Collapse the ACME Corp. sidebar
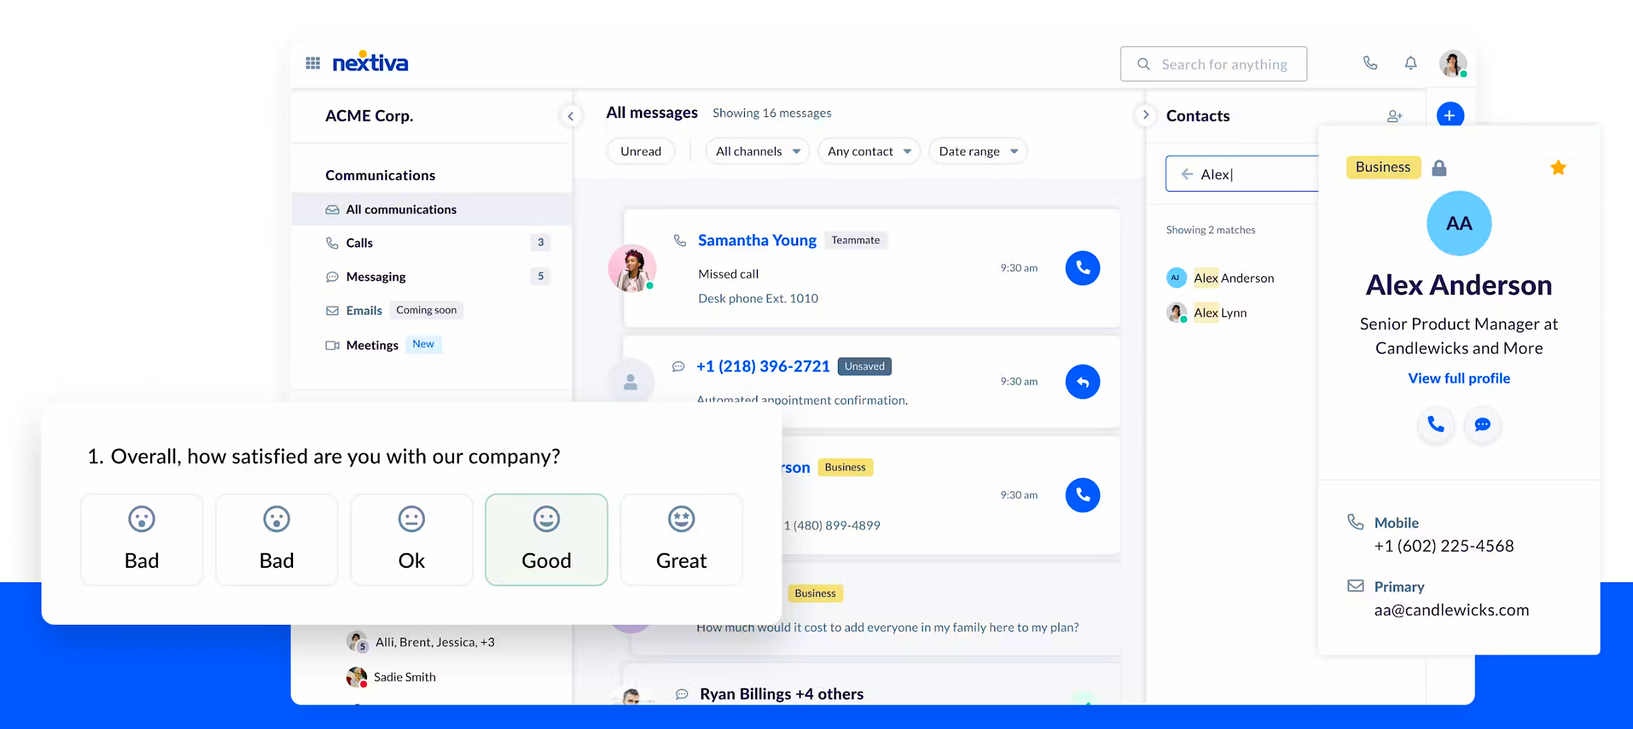The height and width of the screenshot is (729, 1633). (x=570, y=116)
